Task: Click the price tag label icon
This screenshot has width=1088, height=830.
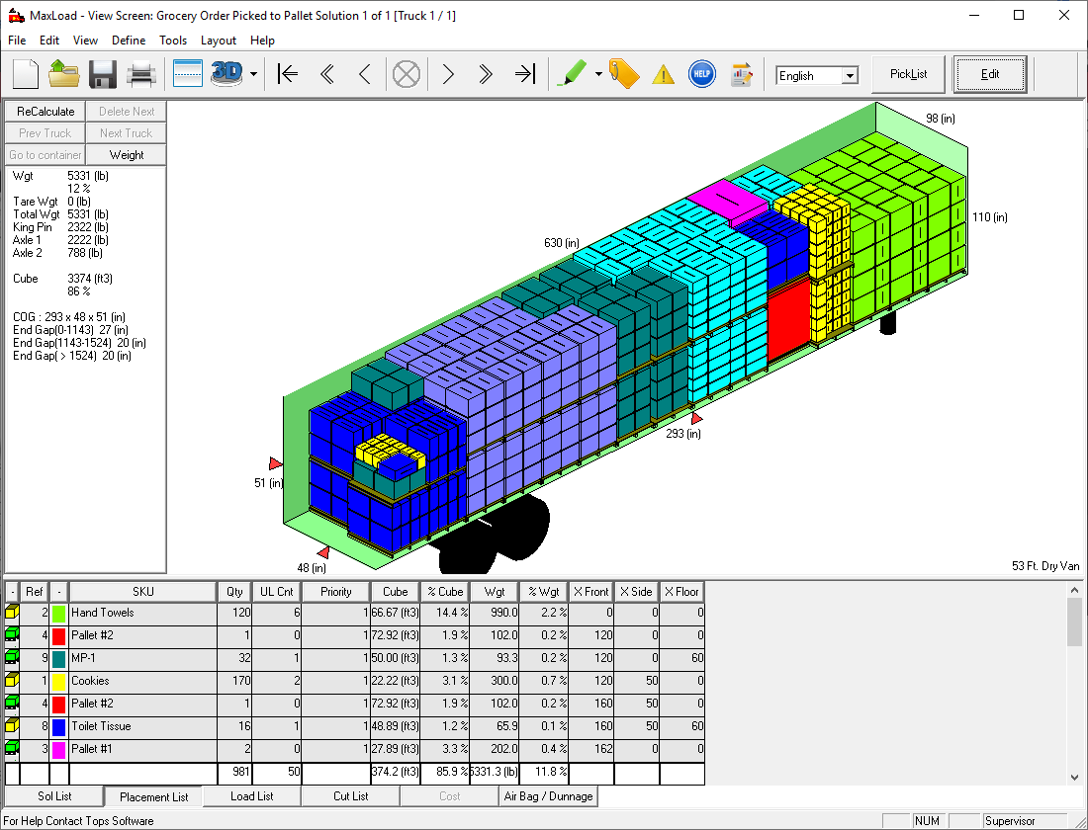Action: [624, 74]
